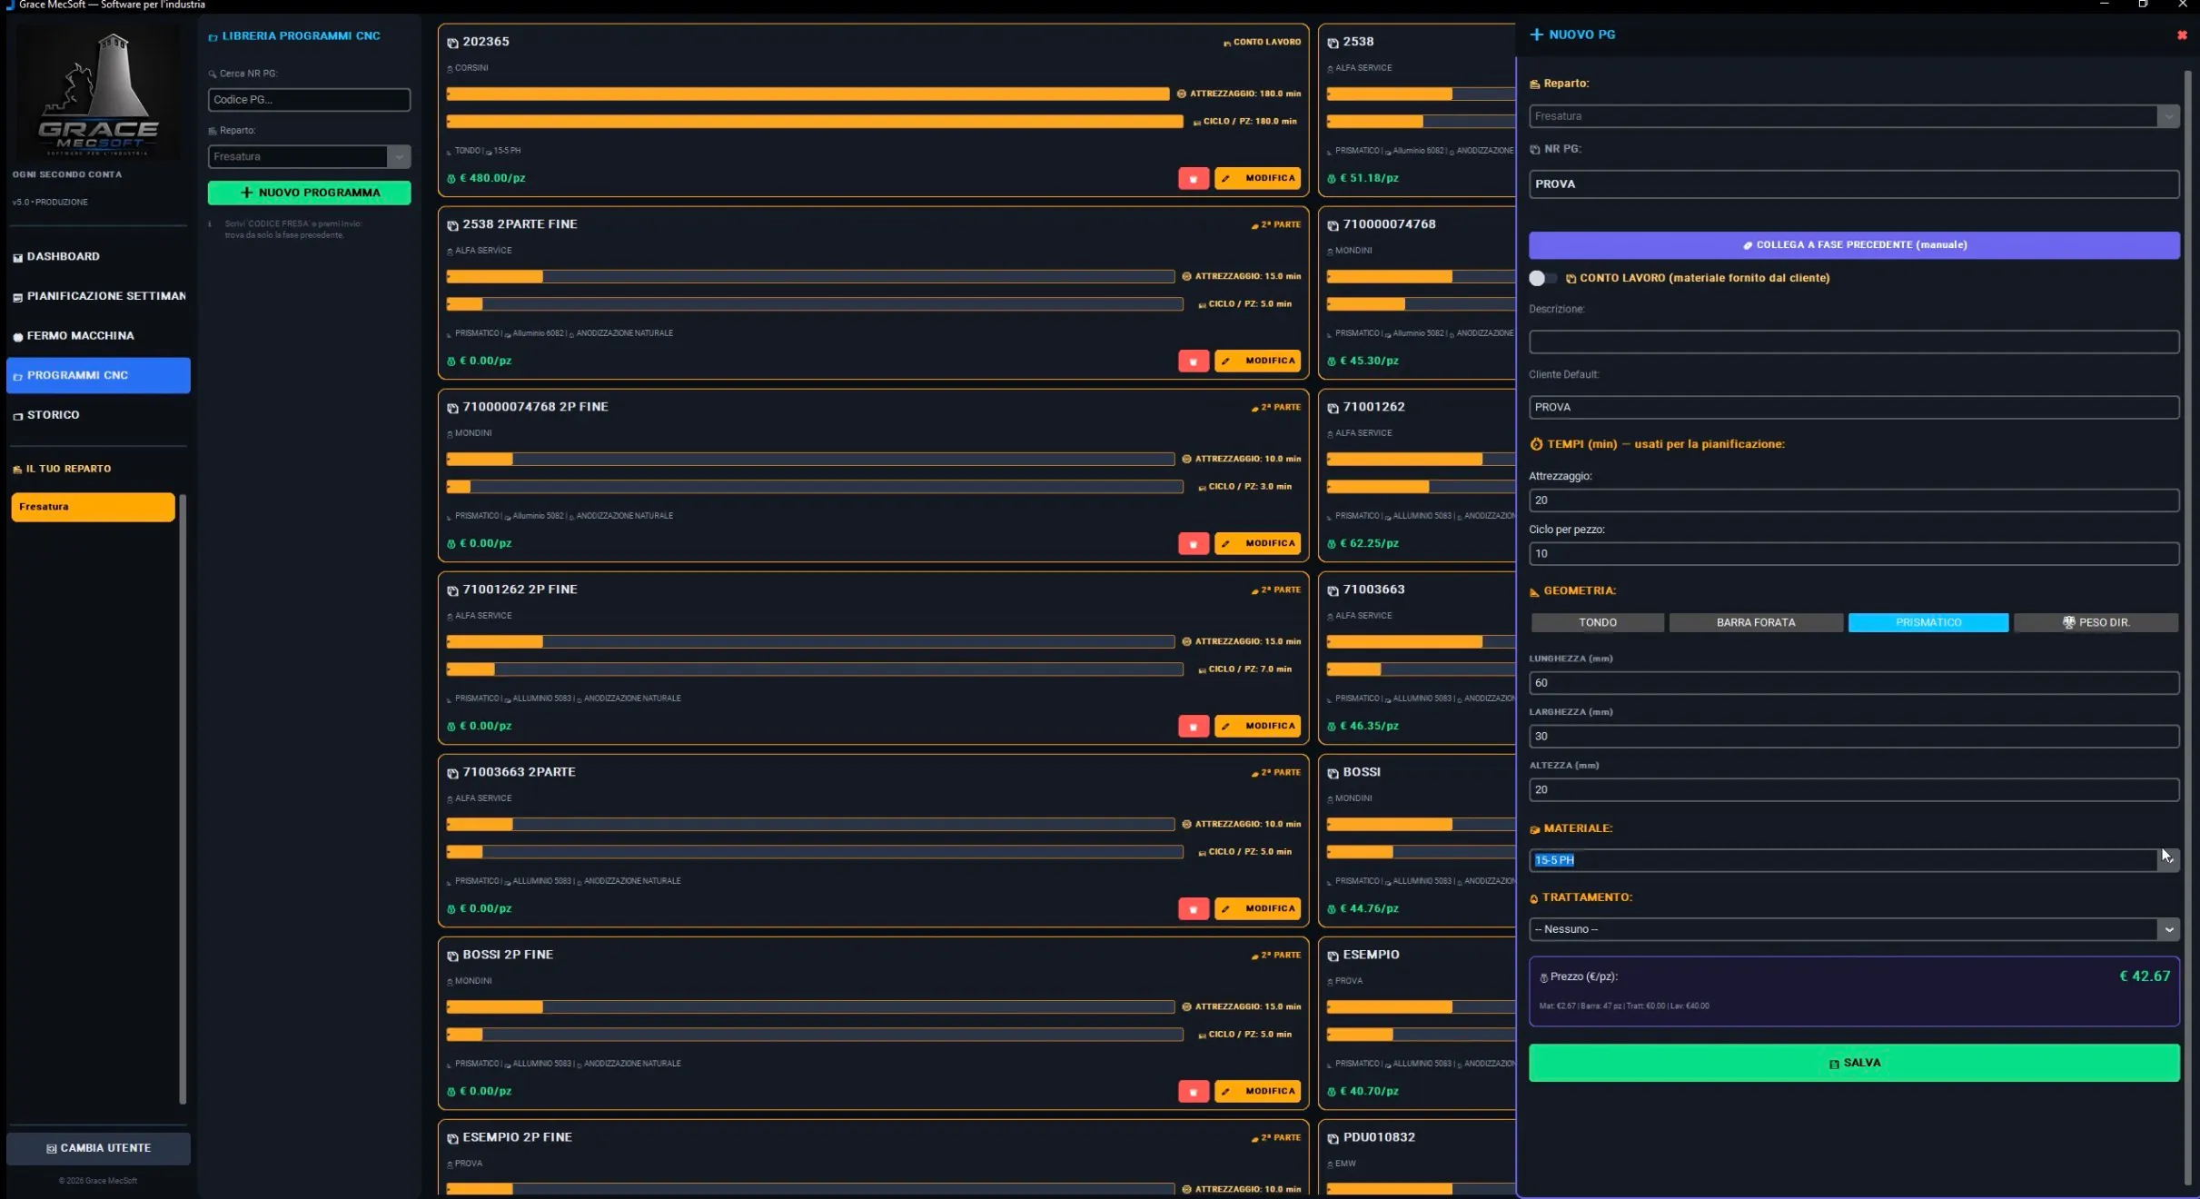The image size is (2200, 1199).
Task: Click the price "€ 480.00/pz"
Action: [492, 179]
